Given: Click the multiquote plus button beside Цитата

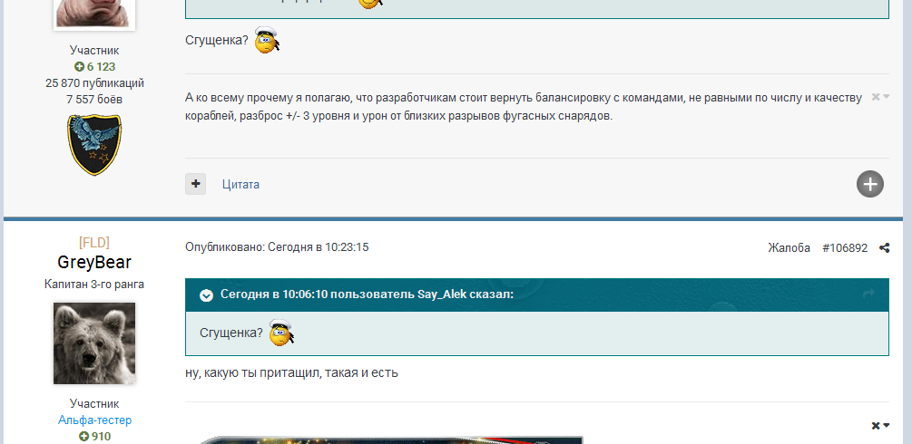Looking at the screenshot, I should (196, 184).
